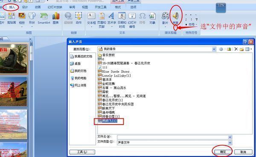Image resolution: width=256 pixels, height=157 pixels.
Task: Click the Delete (X) icon in dialog toolbar
Action: 236,49
